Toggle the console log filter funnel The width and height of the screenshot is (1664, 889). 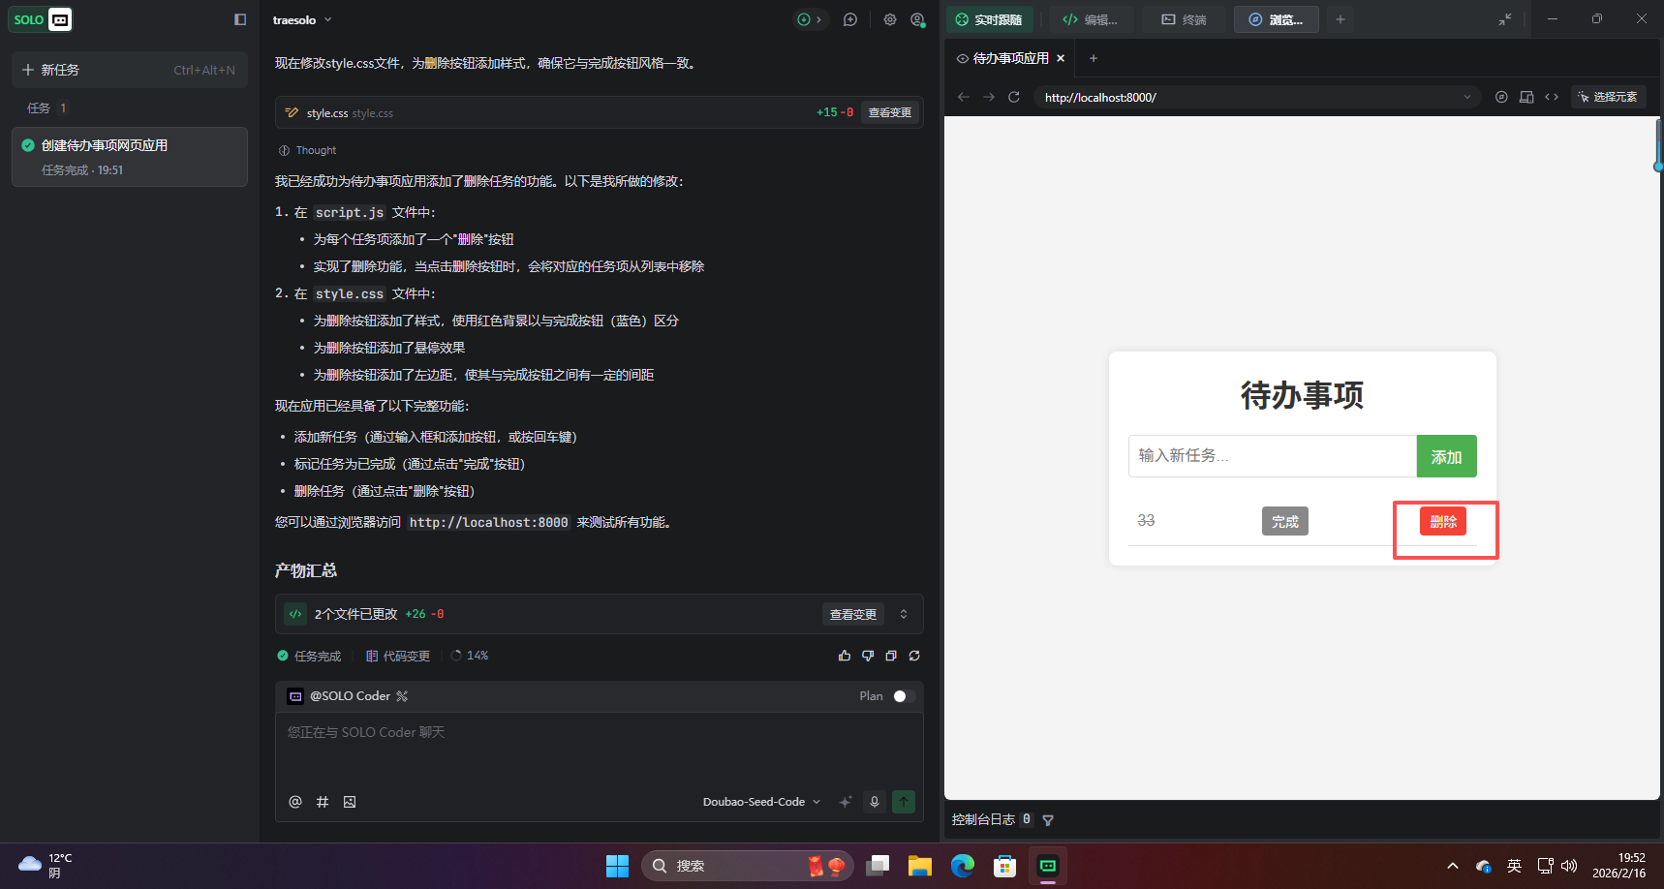pyautogui.click(x=1048, y=819)
